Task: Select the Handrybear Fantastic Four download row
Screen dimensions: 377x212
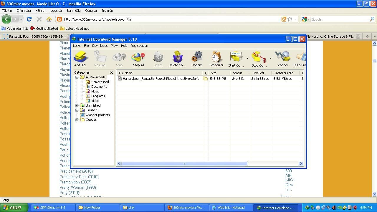Action: [210, 79]
